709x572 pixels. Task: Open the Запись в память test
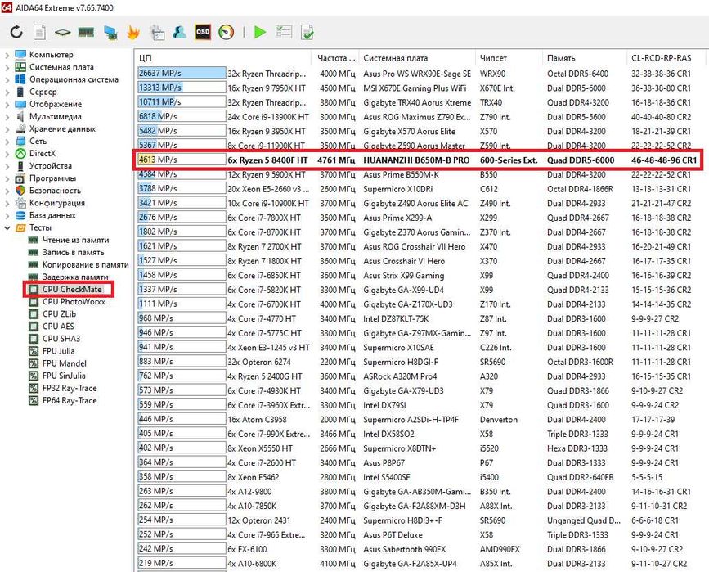coord(74,253)
